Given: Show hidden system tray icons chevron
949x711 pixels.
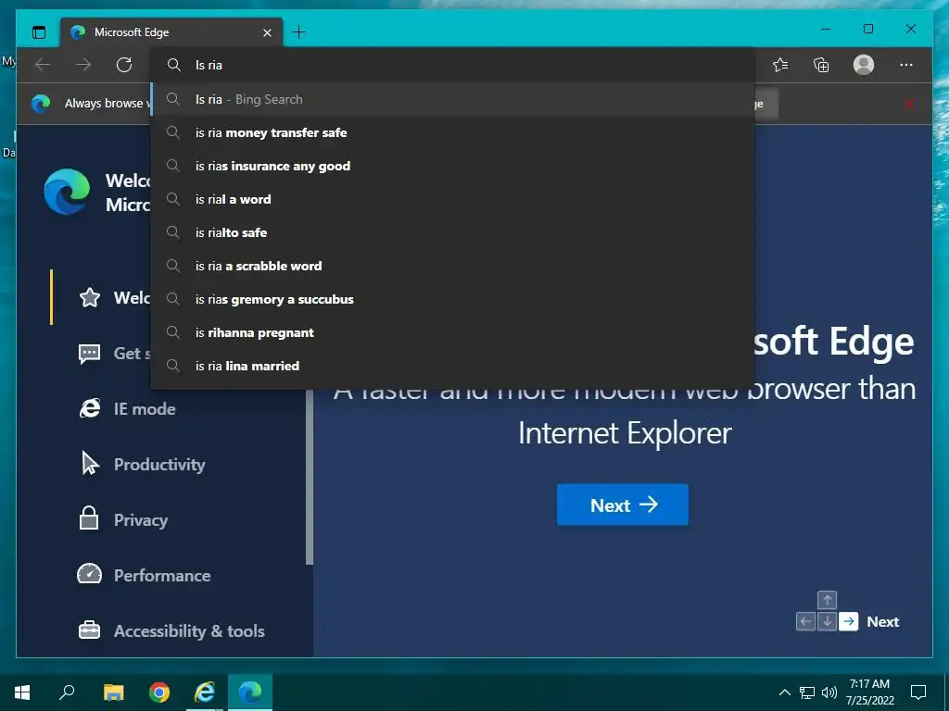Looking at the screenshot, I should tap(784, 692).
